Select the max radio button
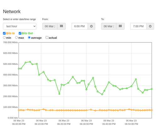 tap(16, 38)
